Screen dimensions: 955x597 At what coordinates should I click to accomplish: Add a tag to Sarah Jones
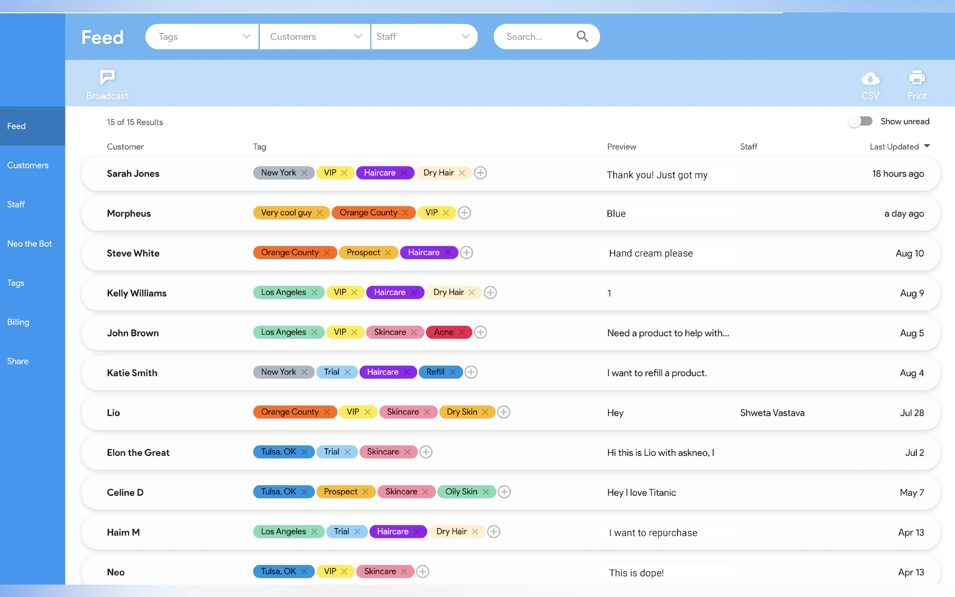point(480,173)
